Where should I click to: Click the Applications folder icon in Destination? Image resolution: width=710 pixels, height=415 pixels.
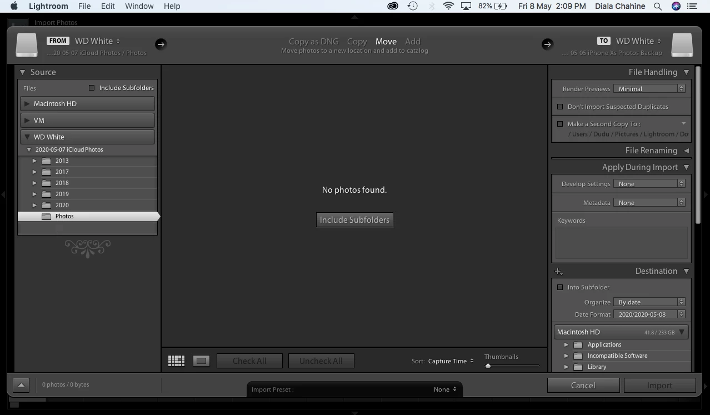578,345
